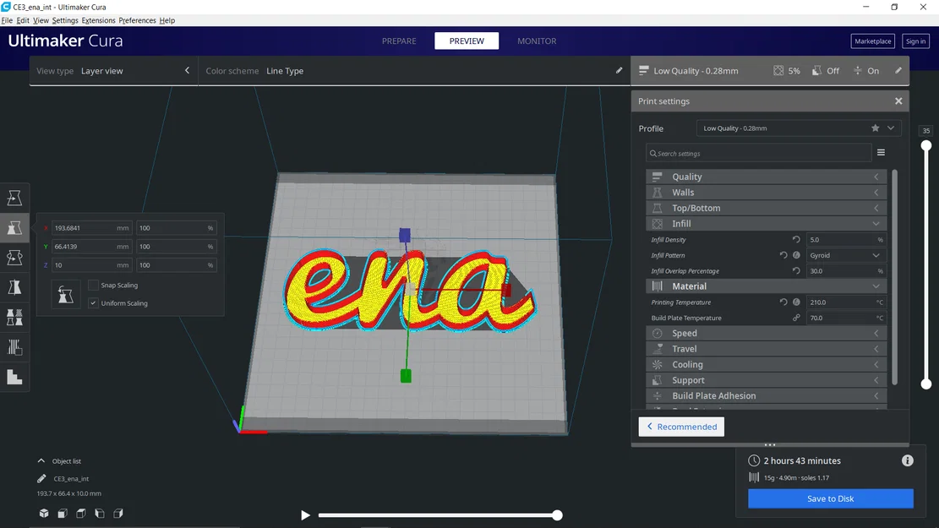Expand Build Plate Adhesion section
The image size is (939, 528).
coord(766,395)
